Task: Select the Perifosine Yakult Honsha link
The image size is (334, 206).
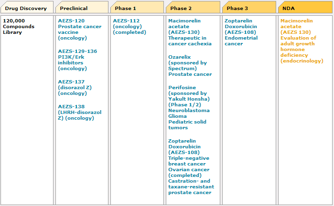Action: [187, 96]
